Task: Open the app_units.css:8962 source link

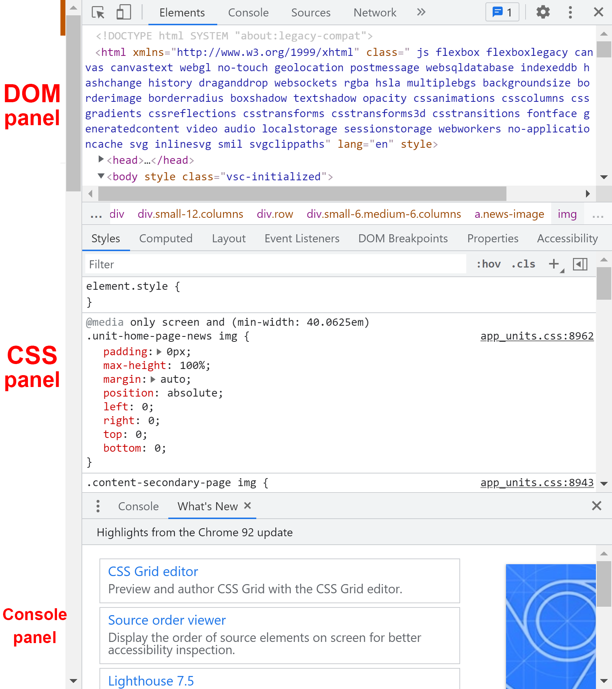Action: [x=537, y=336]
